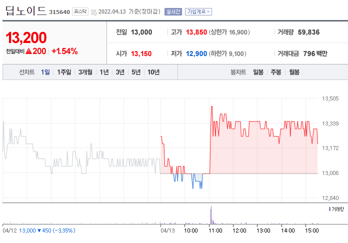Select the 1일 line chart tab
The image size is (348, 243).
click(45, 72)
